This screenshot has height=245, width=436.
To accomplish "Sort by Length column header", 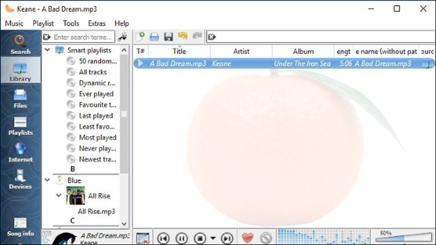I will 343,51.
